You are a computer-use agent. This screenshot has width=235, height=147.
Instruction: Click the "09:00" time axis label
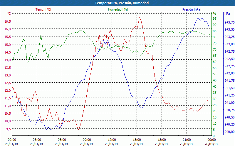(x=87, y=140)
